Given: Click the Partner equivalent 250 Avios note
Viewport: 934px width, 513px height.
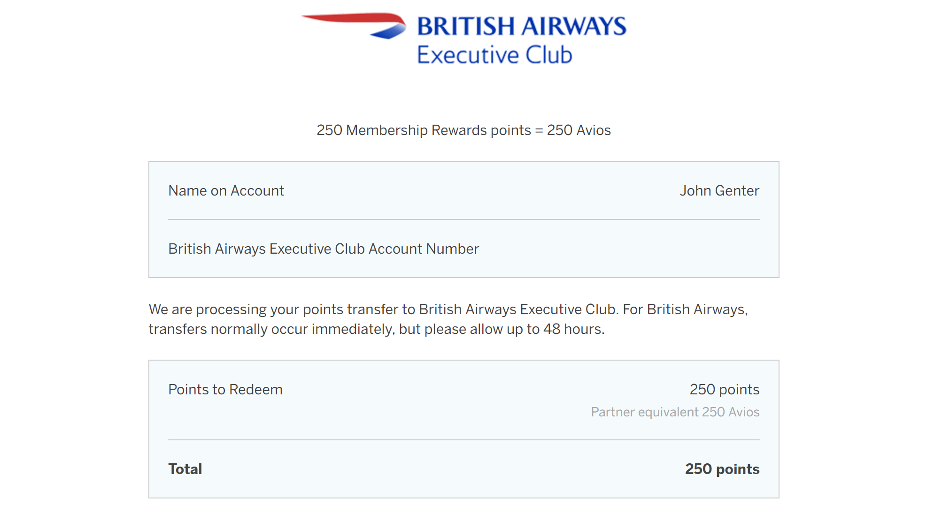Looking at the screenshot, I should point(675,412).
